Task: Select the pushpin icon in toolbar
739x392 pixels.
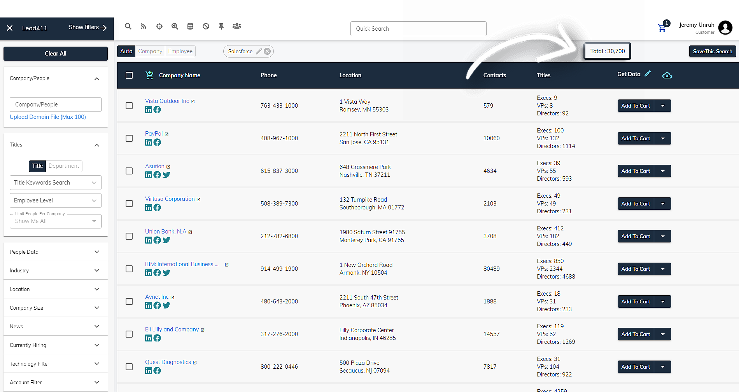Action: (x=221, y=26)
